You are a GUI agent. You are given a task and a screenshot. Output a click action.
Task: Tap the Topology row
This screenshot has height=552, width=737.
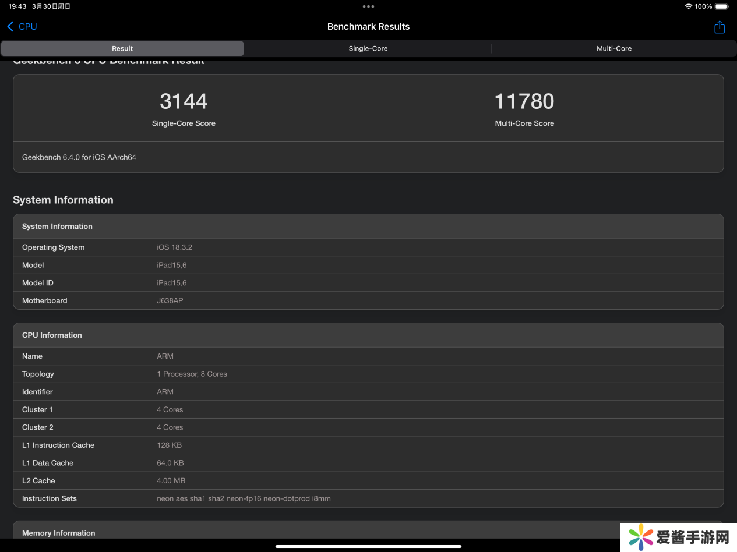tap(368, 374)
